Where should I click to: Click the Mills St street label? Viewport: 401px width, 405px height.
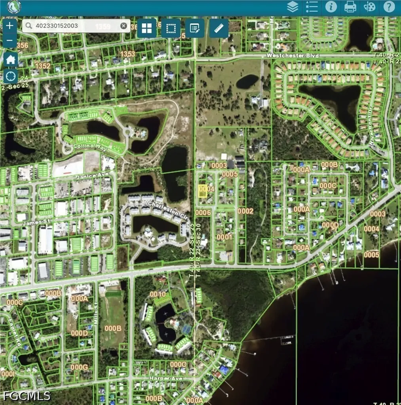pos(96,313)
